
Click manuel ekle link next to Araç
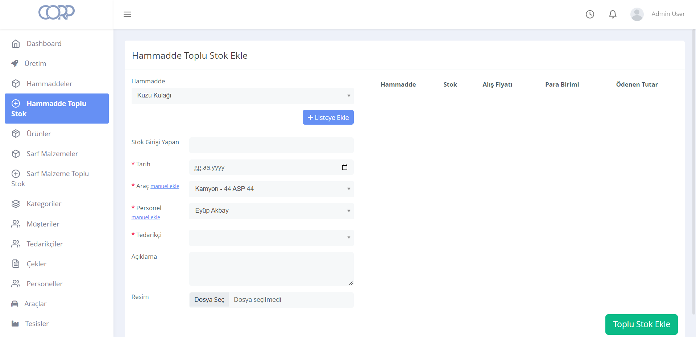tap(165, 186)
